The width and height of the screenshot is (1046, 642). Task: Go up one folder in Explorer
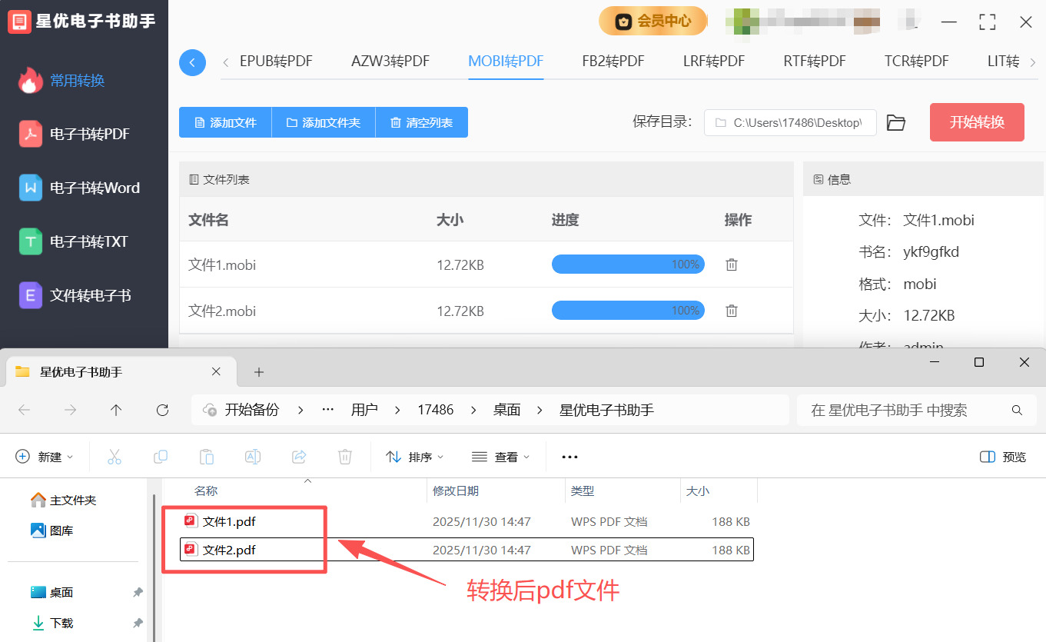[x=116, y=411]
